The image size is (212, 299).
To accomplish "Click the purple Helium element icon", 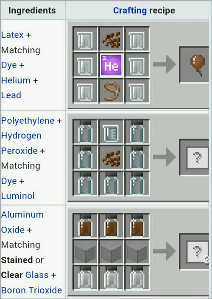I will (x=112, y=65).
